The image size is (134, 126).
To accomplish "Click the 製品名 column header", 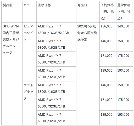I will point(12,12).
